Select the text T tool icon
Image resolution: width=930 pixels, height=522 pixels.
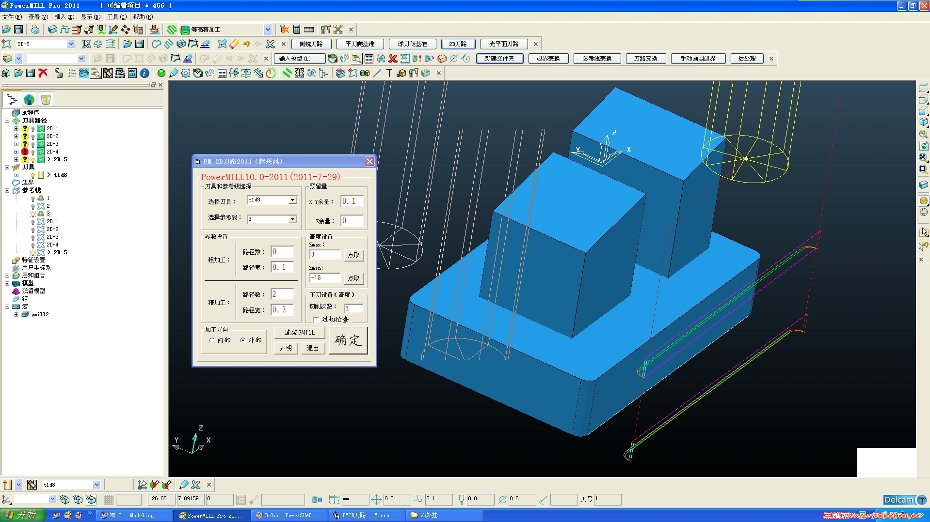tap(389, 73)
